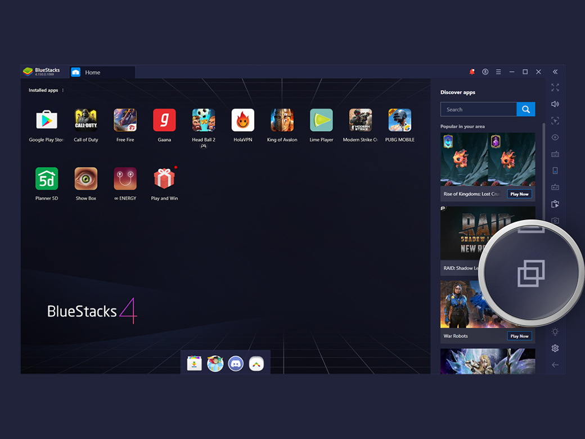Open the Installed apps options menu
Image resolution: width=585 pixels, height=439 pixels.
[63, 90]
